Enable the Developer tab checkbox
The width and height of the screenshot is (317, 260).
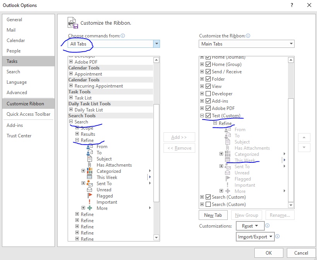click(x=208, y=94)
